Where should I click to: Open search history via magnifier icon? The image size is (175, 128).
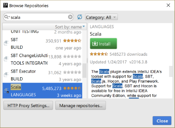pos(7,17)
